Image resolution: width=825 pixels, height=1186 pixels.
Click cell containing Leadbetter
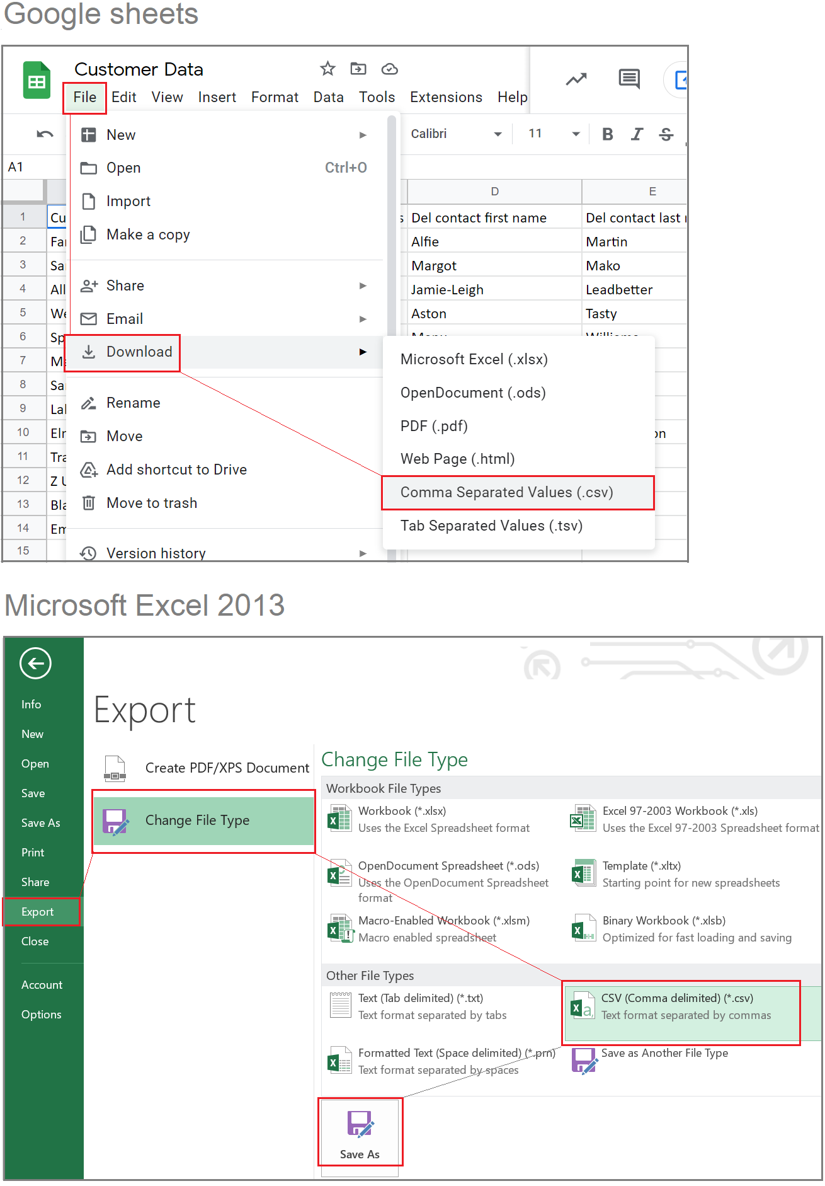pos(634,289)
